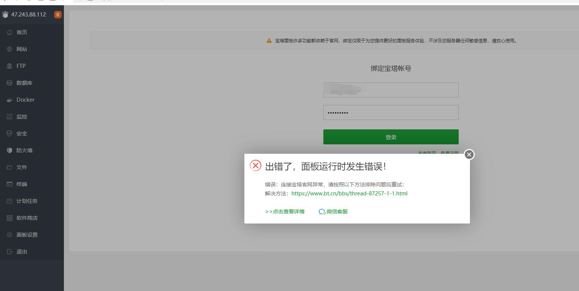Click the 退出 logout label
Image resolution: width=579 pixels, height=291 pixels.
coord(22,252)
